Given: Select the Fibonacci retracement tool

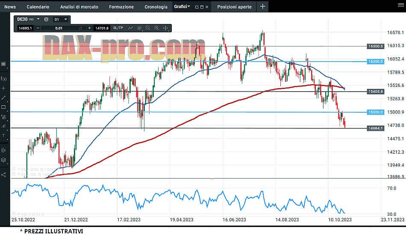Looking at the screenshot, I should click(x=3, y=117).
